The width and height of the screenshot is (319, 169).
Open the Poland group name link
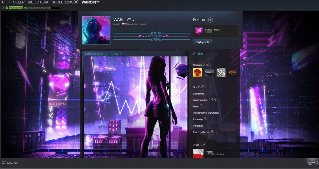click(210, 152)
